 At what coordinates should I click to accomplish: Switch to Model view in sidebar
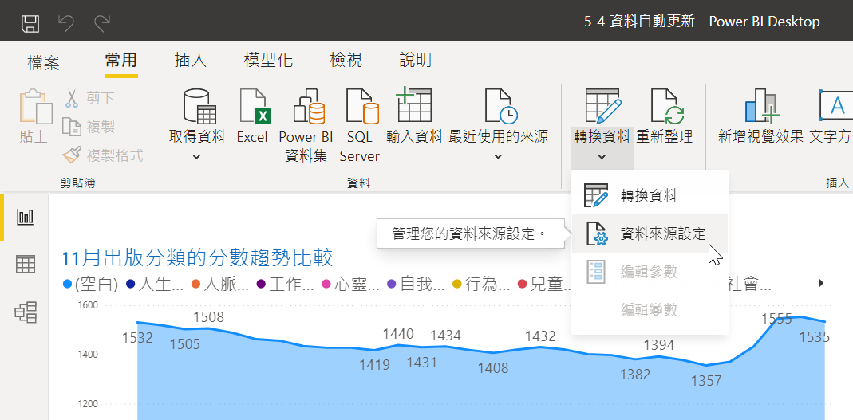tap(26, 312)
